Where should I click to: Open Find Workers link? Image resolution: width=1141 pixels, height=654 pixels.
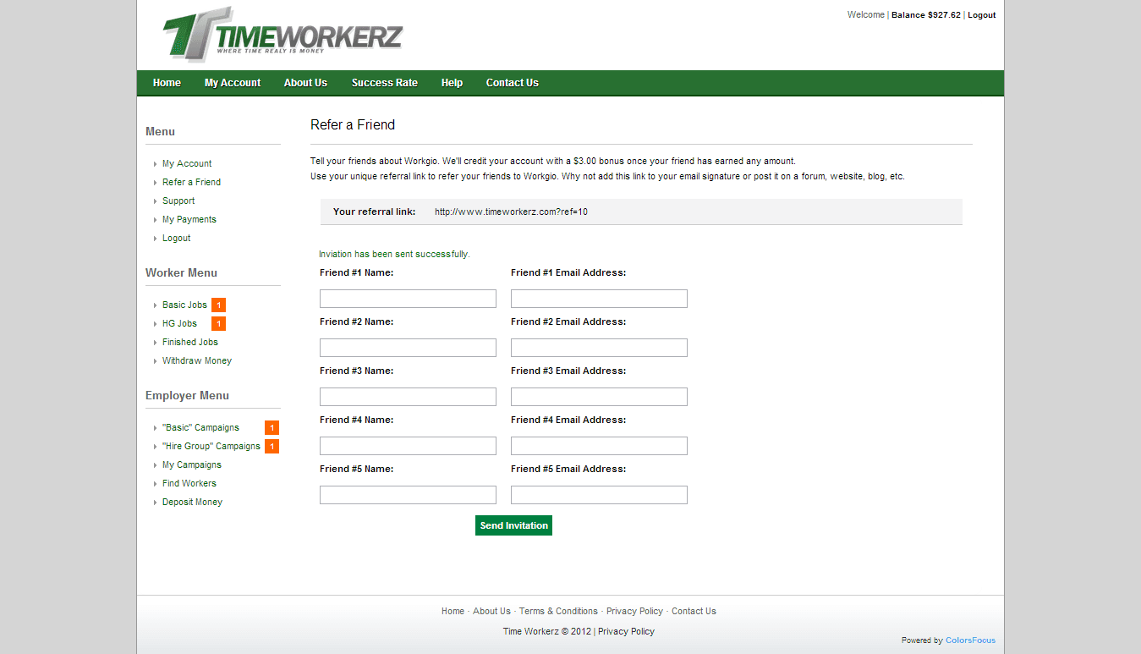189,484
